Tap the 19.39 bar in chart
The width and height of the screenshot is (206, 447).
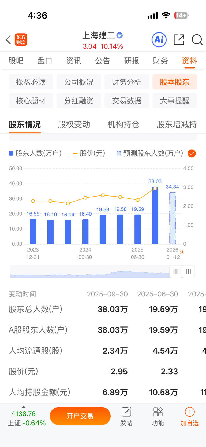[103, 229]
